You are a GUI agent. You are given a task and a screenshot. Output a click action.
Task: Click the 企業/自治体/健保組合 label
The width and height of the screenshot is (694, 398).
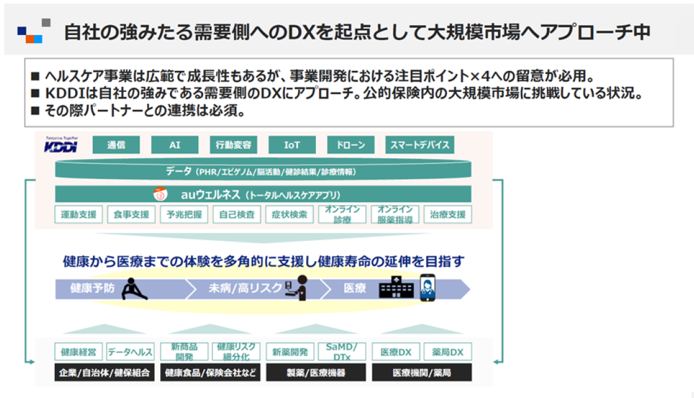[x=105, y=372]
